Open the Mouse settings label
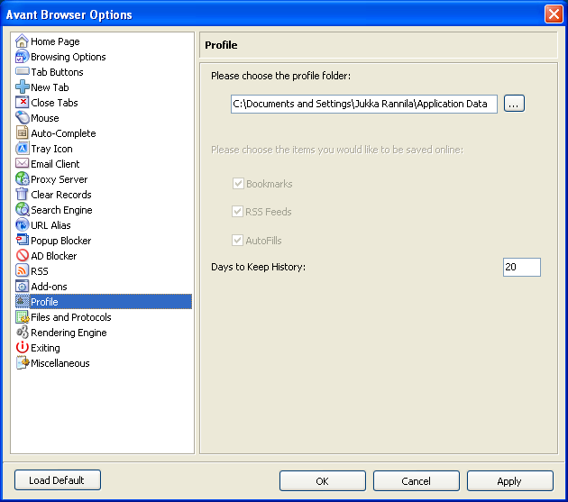 pyautogui.click(x=45, y=118)
